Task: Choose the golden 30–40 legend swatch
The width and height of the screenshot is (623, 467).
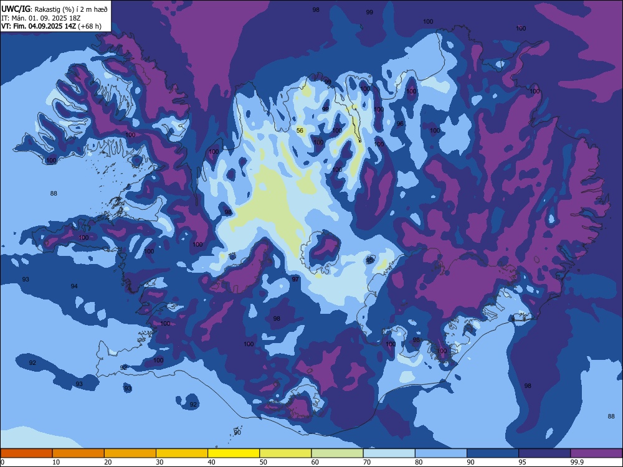Action: 182,453
